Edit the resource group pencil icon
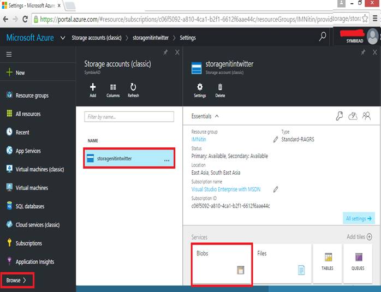Screen dimensions: 381x292 pos(275,139)
